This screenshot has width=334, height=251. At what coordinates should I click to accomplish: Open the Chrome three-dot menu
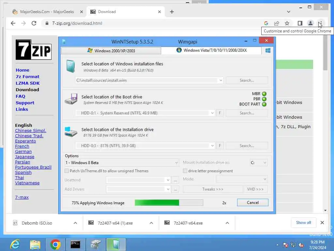coord(321,23)
